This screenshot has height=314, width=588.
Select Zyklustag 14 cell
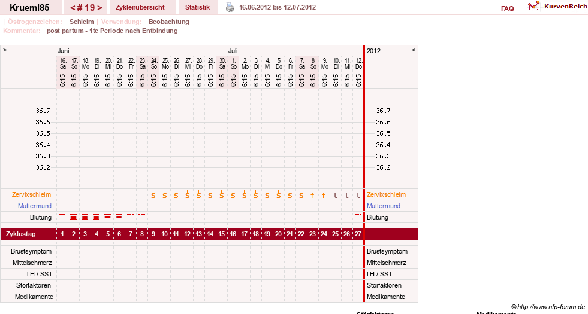(x=210, y=234)
